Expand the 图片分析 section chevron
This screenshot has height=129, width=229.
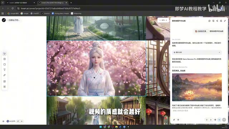[x=219, y=52]
